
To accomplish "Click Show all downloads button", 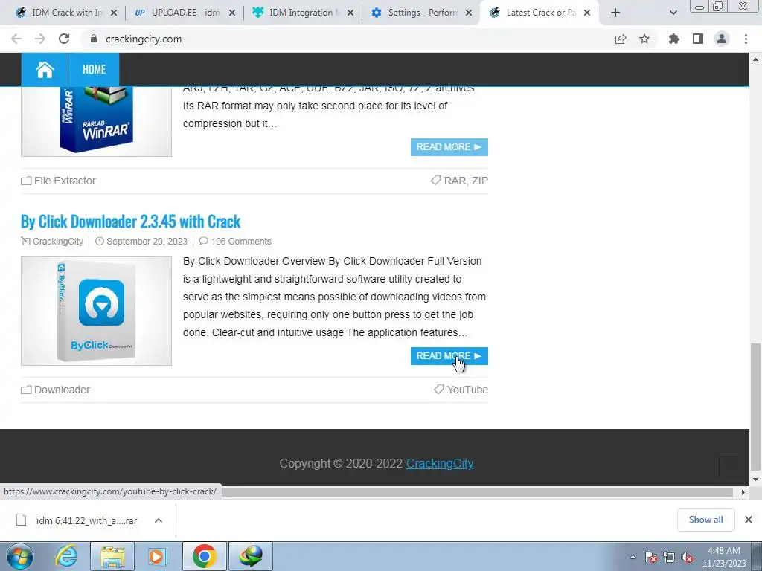I will [705, 520].
